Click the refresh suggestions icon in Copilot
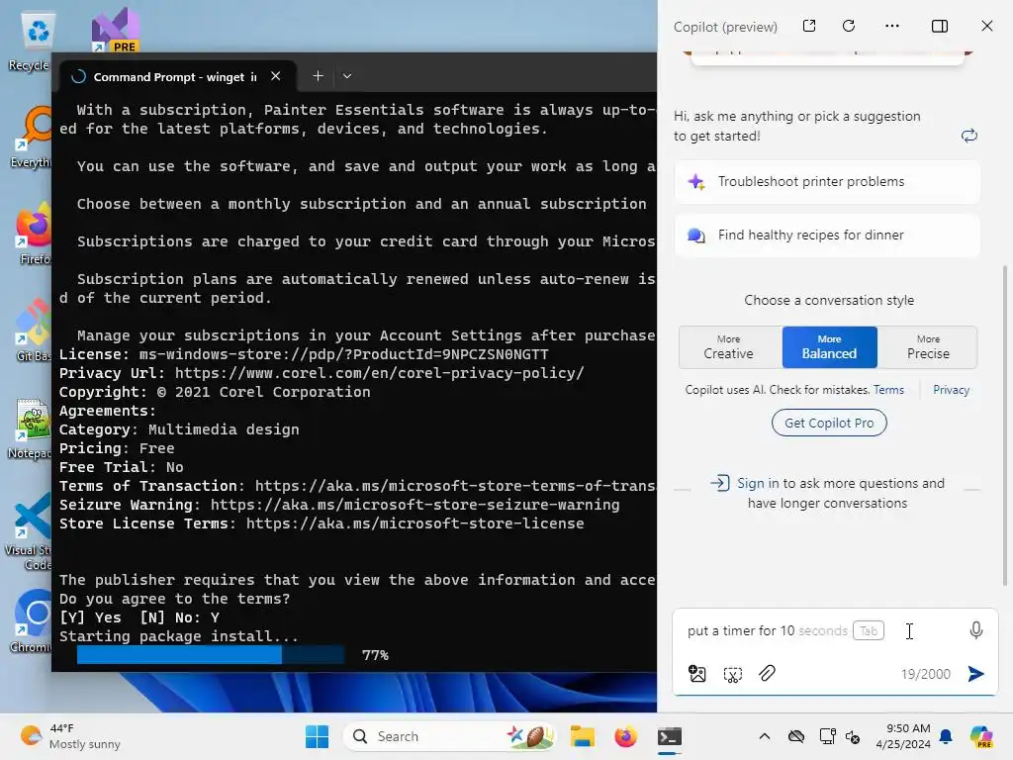Viewport: 1013px width, 760px height. (969, 136)
